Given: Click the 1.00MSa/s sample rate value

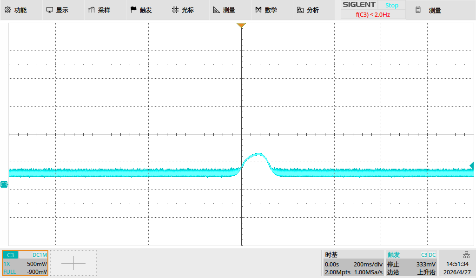Looking at the screenshot, I should coord(368,272).
